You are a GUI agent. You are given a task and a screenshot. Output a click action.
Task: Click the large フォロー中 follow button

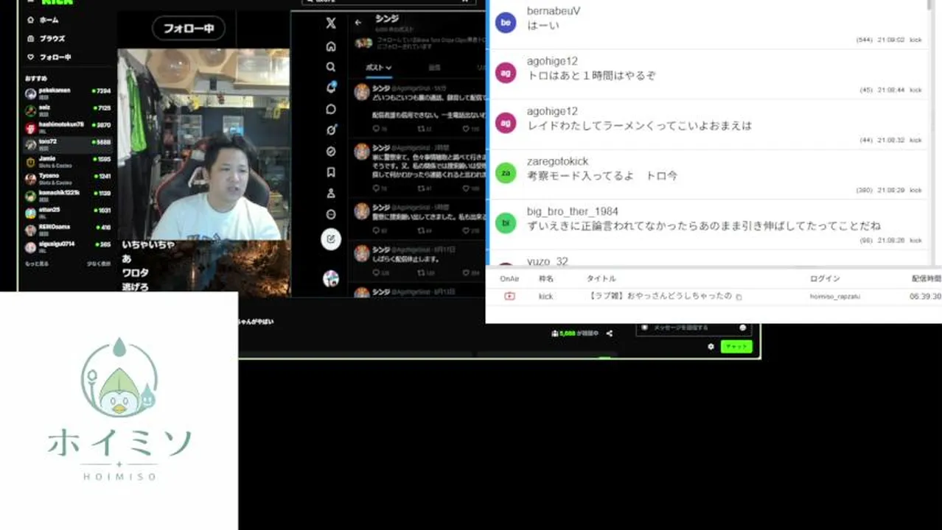point(189,29)
